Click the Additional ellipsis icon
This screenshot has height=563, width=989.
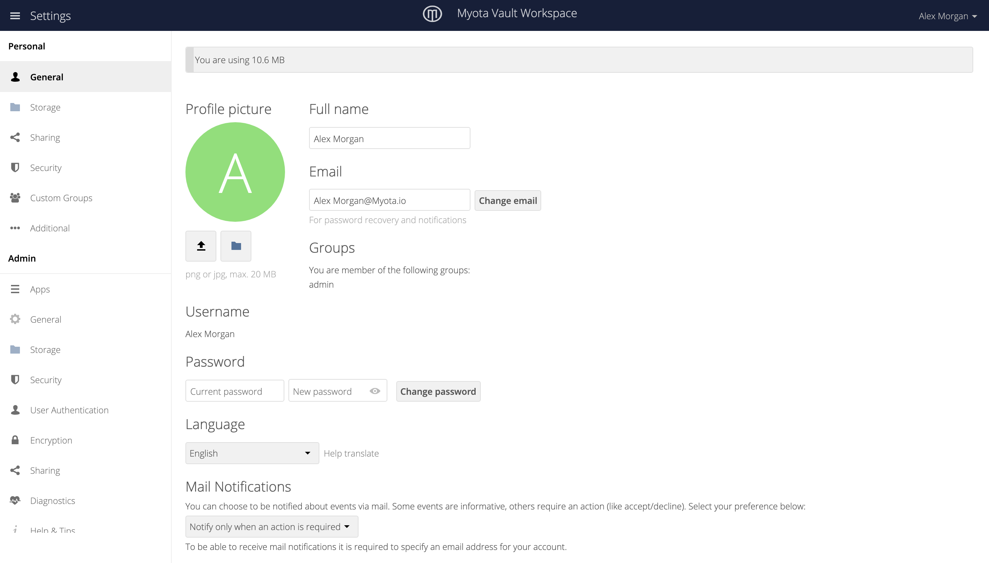15,228
